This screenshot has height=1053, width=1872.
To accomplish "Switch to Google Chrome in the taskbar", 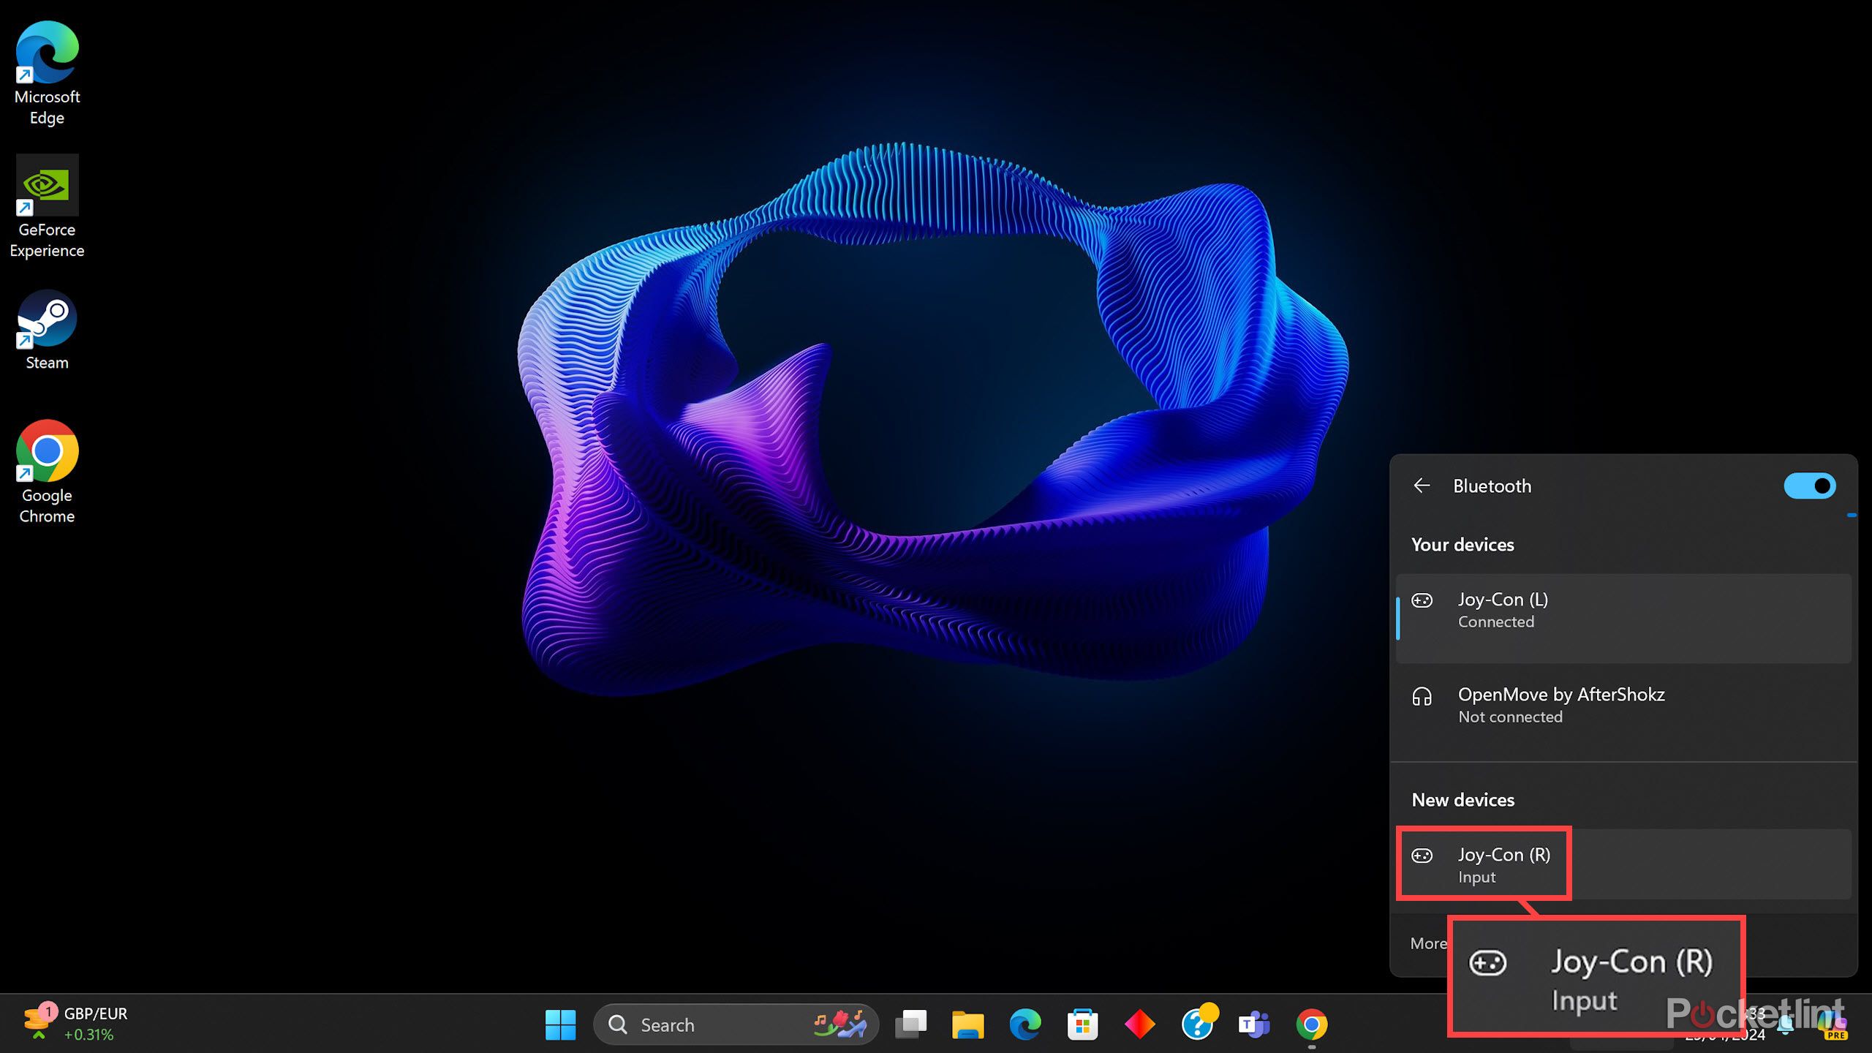I will pyautogui.click(x=1312, y=1024).
